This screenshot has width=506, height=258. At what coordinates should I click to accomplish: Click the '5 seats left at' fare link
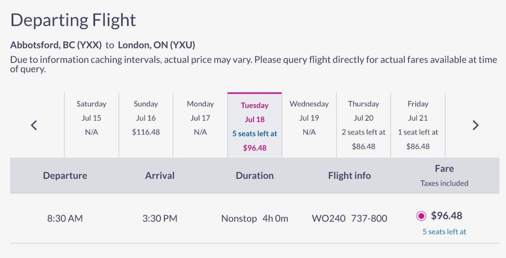(x=444, y=231)
